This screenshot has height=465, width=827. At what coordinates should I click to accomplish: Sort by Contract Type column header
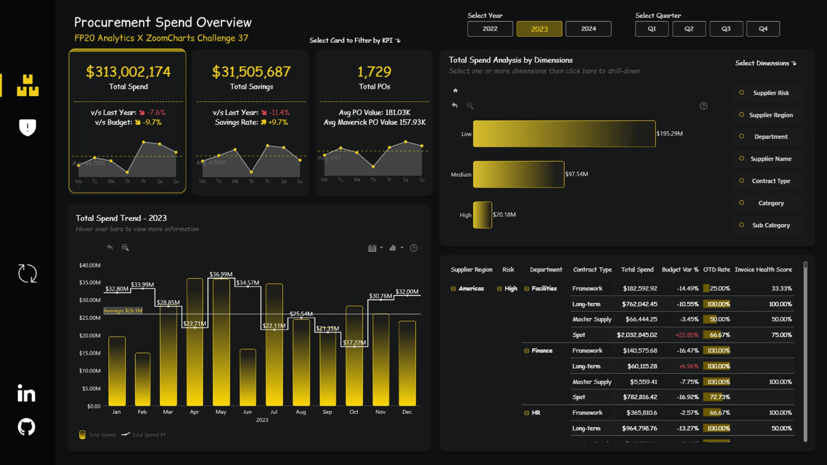[592, 270]
